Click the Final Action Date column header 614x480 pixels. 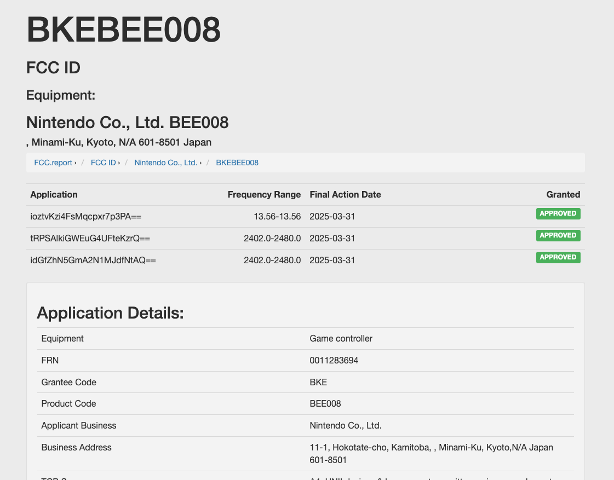(x=345, y=194)
